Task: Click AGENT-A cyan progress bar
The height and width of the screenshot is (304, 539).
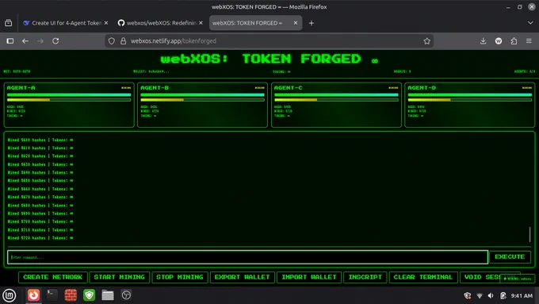Action: 69,94
